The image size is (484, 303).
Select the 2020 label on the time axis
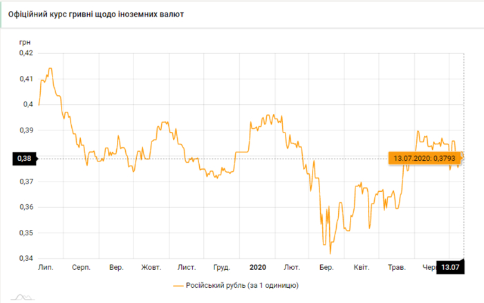(x=257, y=266)
